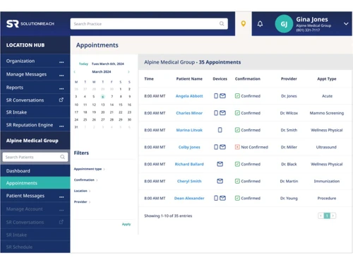
Task: Click the search magnifier in Search Practice
Action: click(x=222, y=24)
